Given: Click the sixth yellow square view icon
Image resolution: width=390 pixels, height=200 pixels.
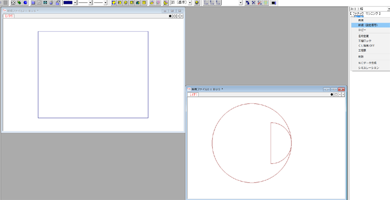Looking at the screenshot, I should pyautogui.click(x=144, y=3).
